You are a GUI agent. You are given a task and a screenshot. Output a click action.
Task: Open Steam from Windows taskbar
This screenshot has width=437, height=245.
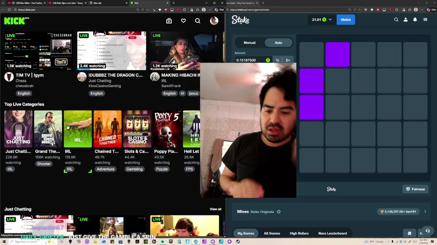[238, 242]
